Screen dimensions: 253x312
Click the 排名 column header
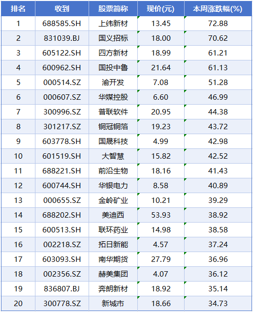click(x=18, y=8)
